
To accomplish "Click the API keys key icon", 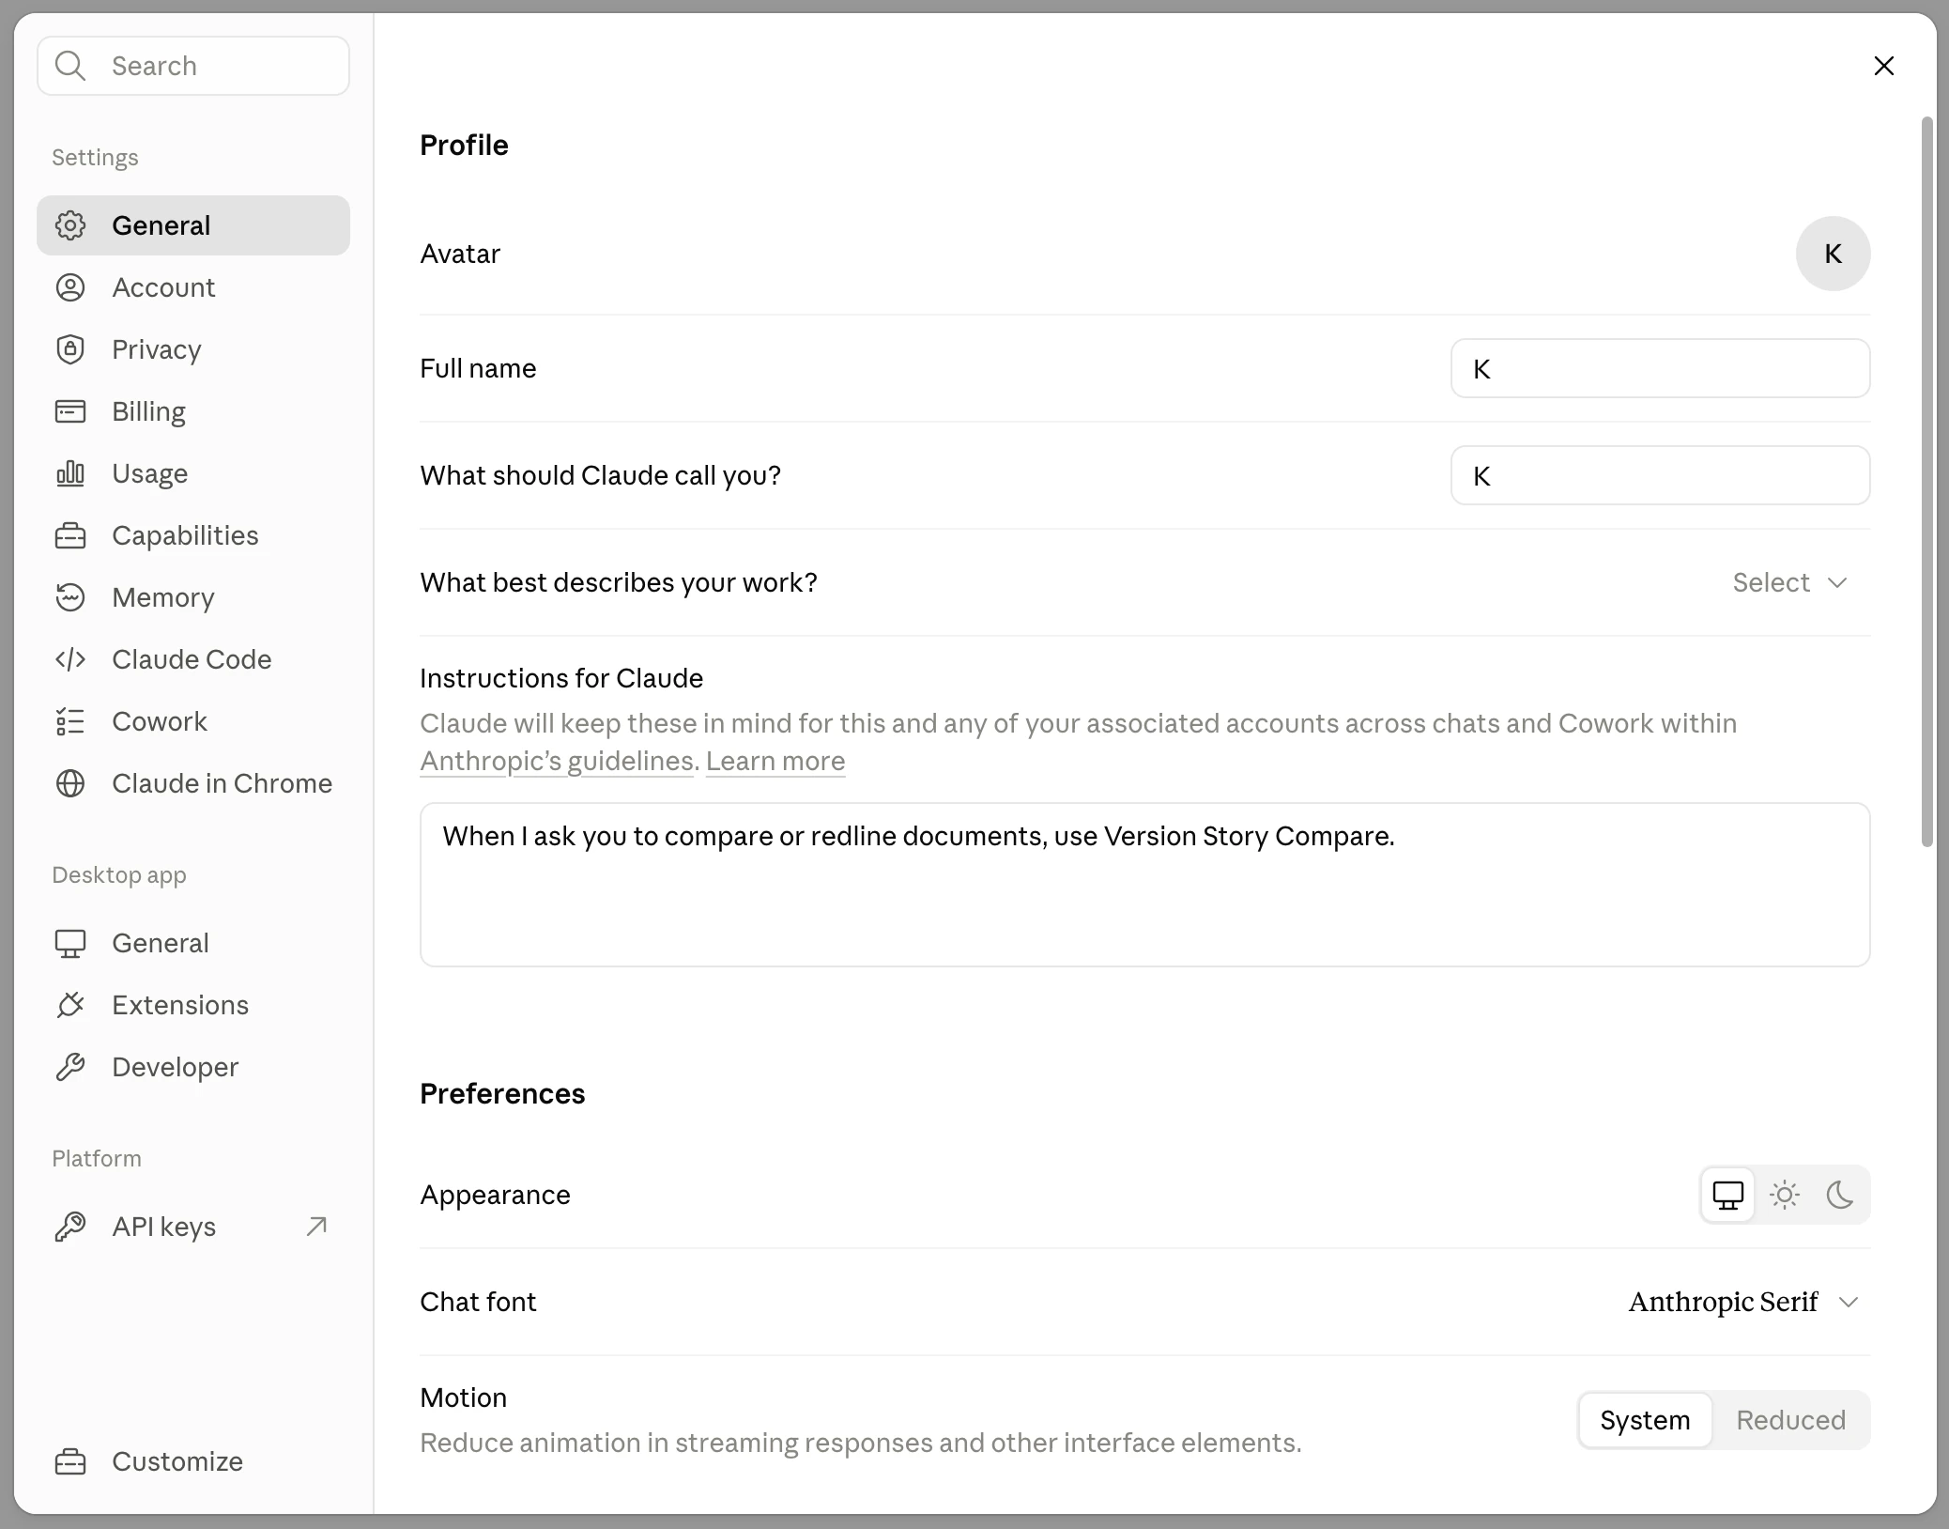I will click(x=70, y=1227).
